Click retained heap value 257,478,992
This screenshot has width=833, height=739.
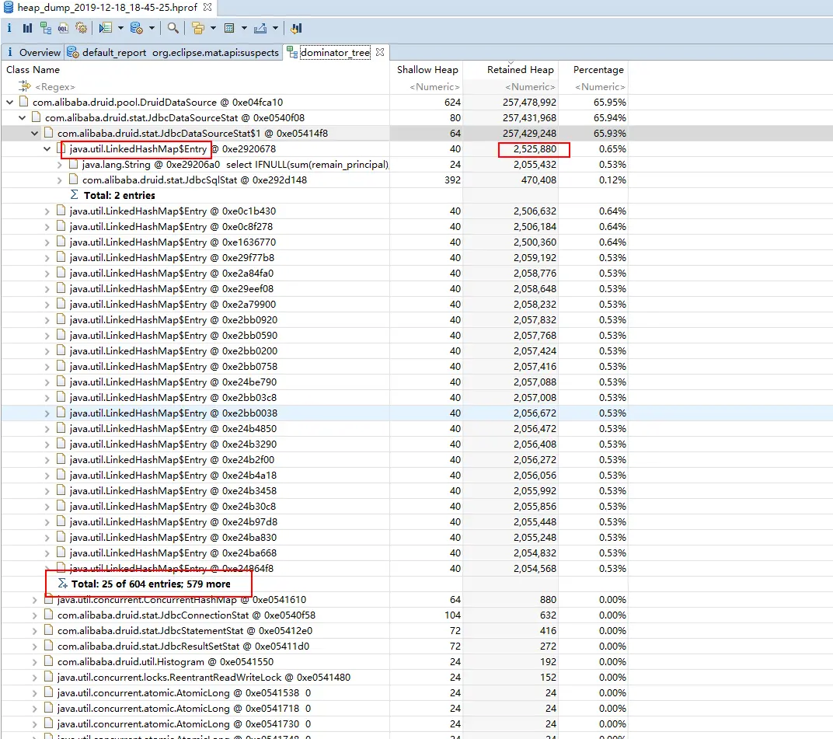click(x=529, y=102)
